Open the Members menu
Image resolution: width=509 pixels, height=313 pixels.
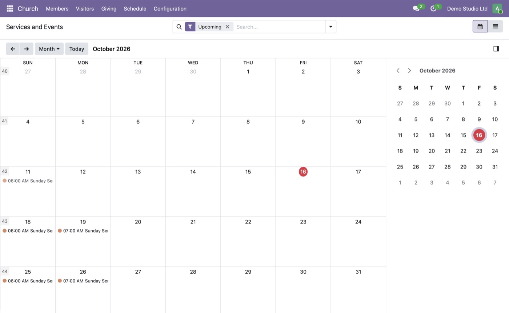[x=57, y=8]
